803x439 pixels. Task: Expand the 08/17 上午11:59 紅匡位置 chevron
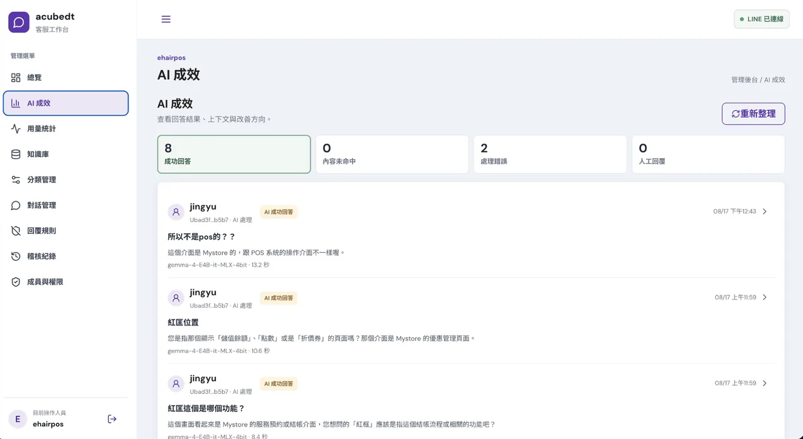(765, 297)
